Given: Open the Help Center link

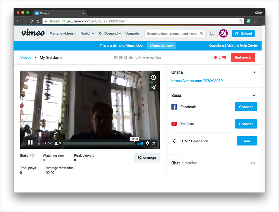Looking at the screenshot, I should (x=249, y=46).
